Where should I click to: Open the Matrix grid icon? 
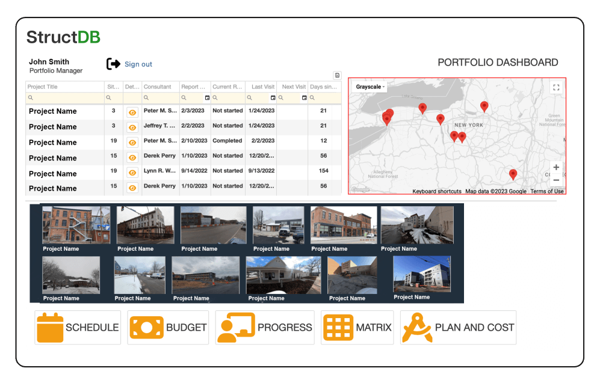pyautogui.click(x=338, y=327)
